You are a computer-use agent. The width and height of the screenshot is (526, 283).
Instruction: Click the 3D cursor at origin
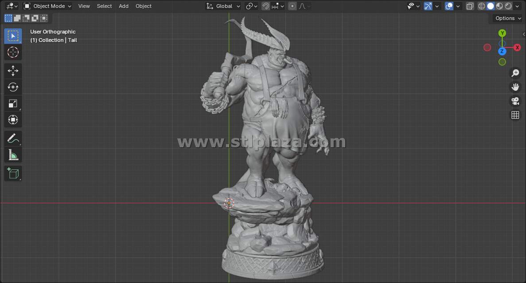tap(229, 203)
